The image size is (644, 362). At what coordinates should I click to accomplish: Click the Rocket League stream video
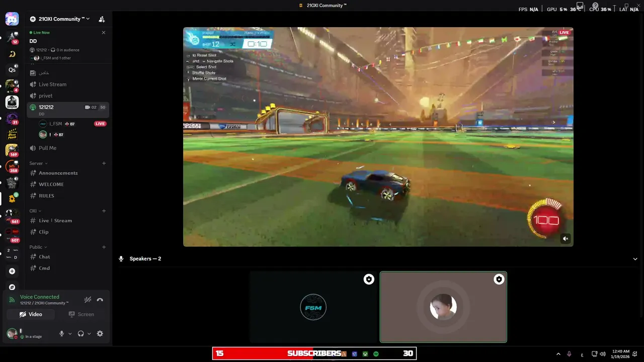pyautogui.click(x=378, y=137)
